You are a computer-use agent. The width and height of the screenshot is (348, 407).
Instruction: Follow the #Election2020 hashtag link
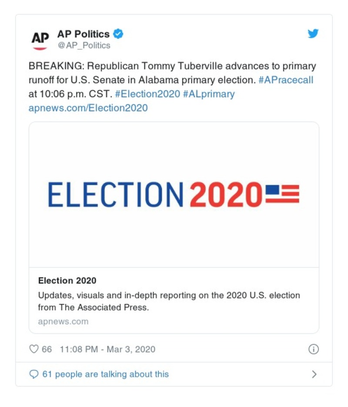pyautogui.click(x=147, y=94)
